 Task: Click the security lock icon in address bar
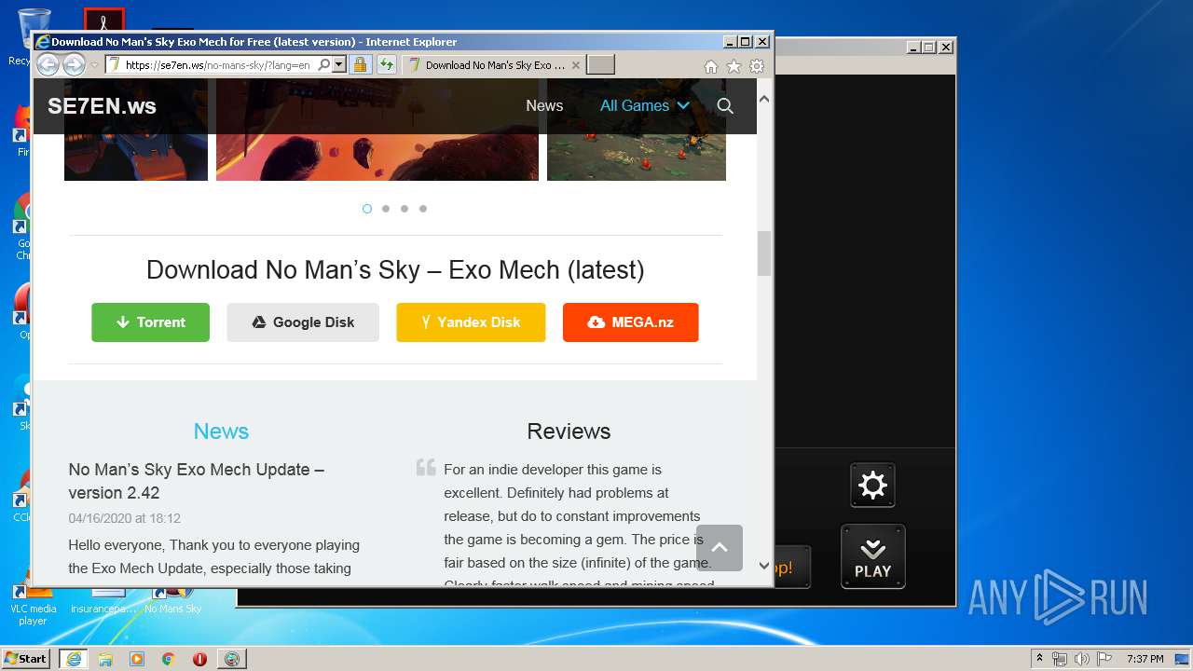point(361,65)
